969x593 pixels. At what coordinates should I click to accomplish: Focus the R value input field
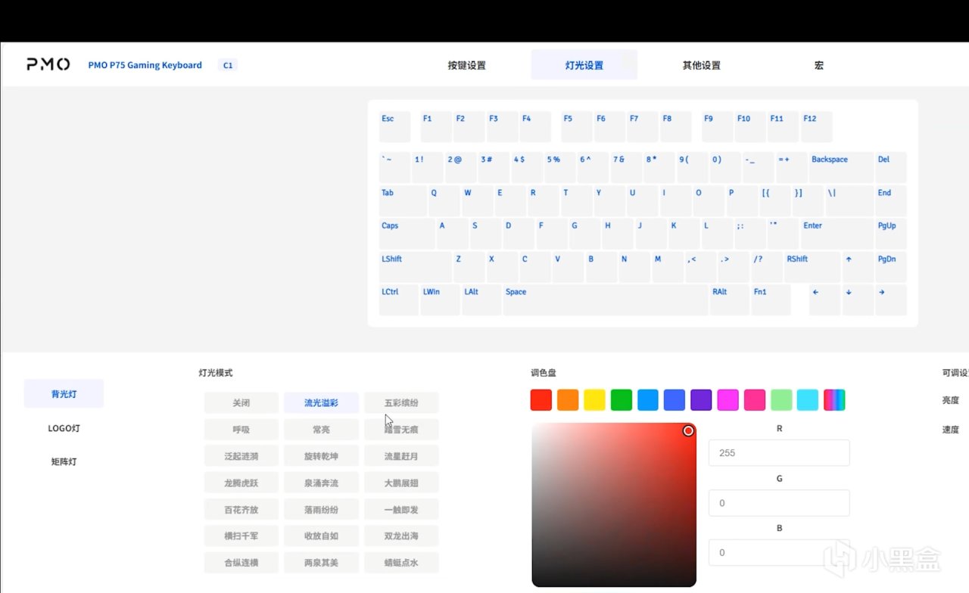[779, 453]
